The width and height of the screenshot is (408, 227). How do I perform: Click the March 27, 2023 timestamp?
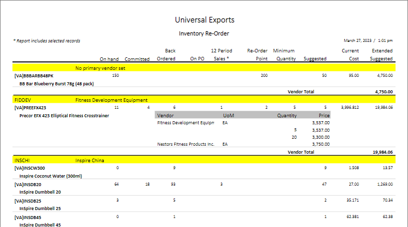[x=368, y=40]
